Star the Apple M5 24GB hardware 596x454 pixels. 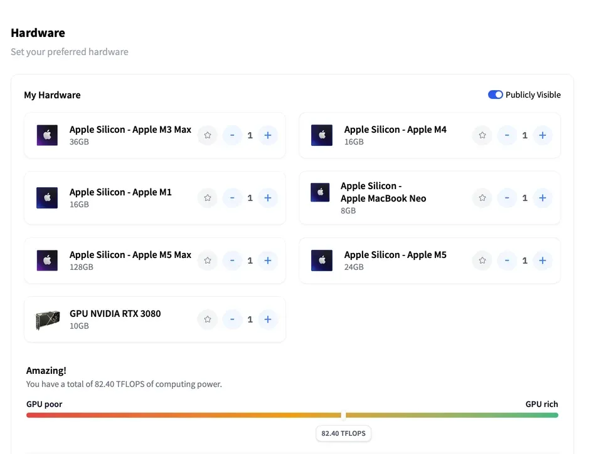click(x=482, y=260)
